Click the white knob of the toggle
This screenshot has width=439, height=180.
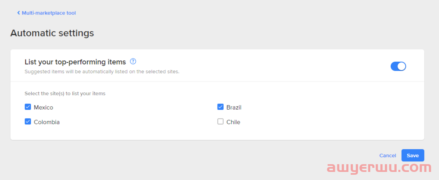pos(402,66)
